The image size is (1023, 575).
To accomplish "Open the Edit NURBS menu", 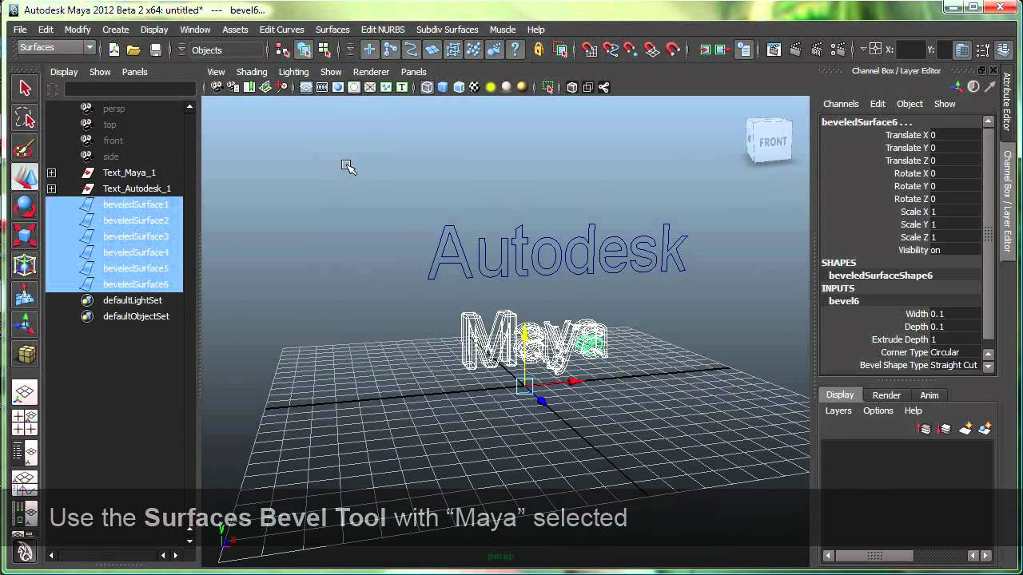I will [382, 30].
